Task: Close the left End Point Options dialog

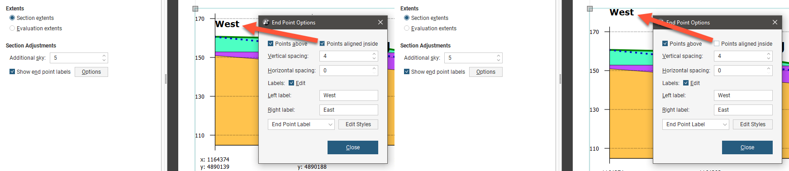Action: (380, 22)
